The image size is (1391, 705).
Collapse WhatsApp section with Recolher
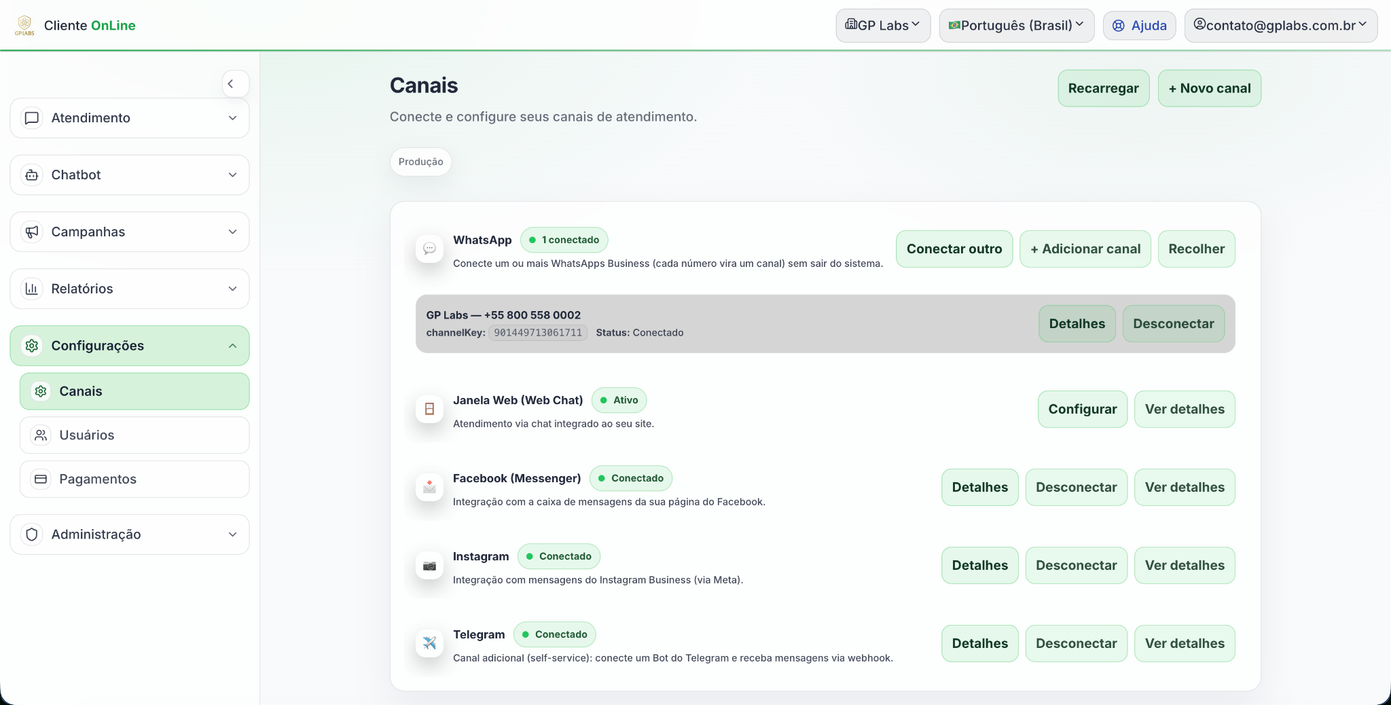[1196, 249]
